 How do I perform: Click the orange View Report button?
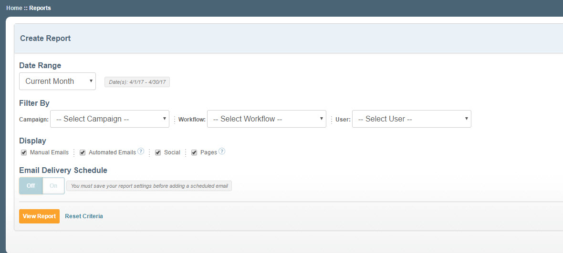pyautogui.click(x=39, y=216)
